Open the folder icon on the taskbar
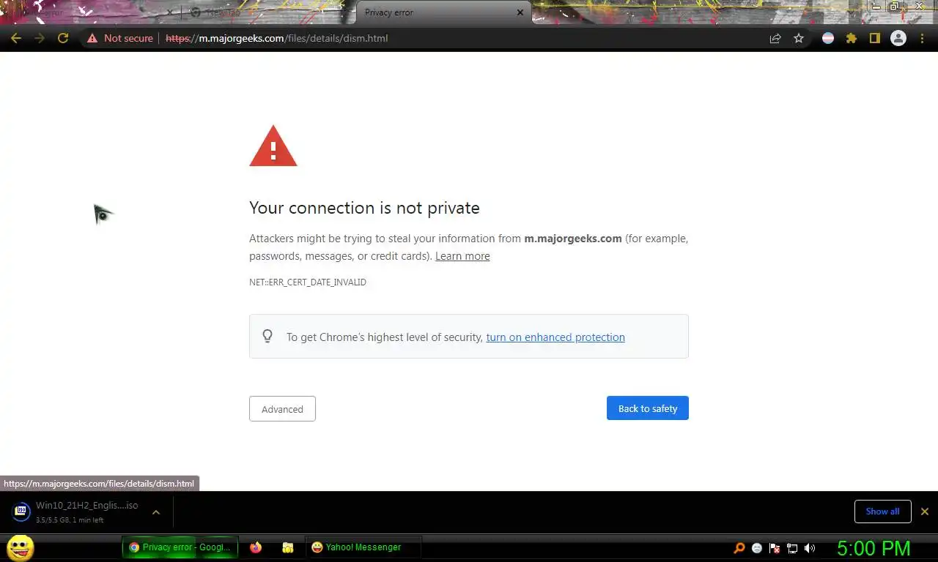This screenshot has width=938, height=562. [x=288, y=547]
